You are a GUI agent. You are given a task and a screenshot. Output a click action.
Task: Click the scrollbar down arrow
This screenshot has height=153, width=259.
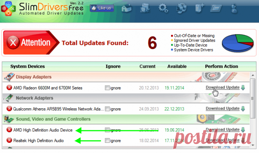(253, 145)
